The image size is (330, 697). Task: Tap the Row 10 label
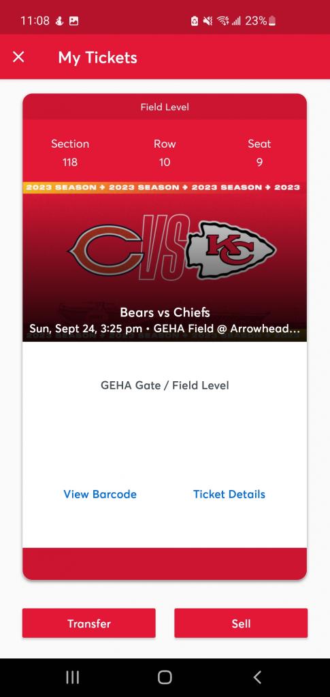[x=165, y=153]
